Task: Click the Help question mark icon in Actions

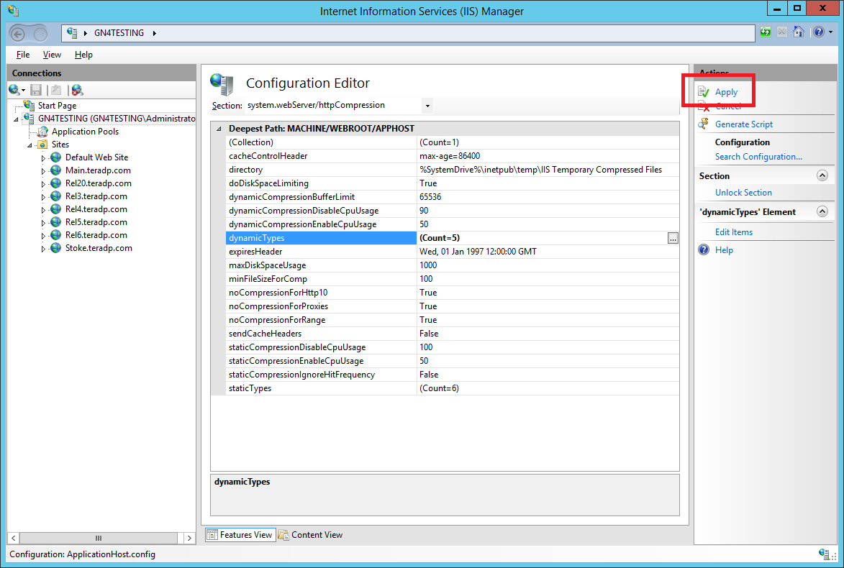Action: pyautogui.click(x=704, y=249)
